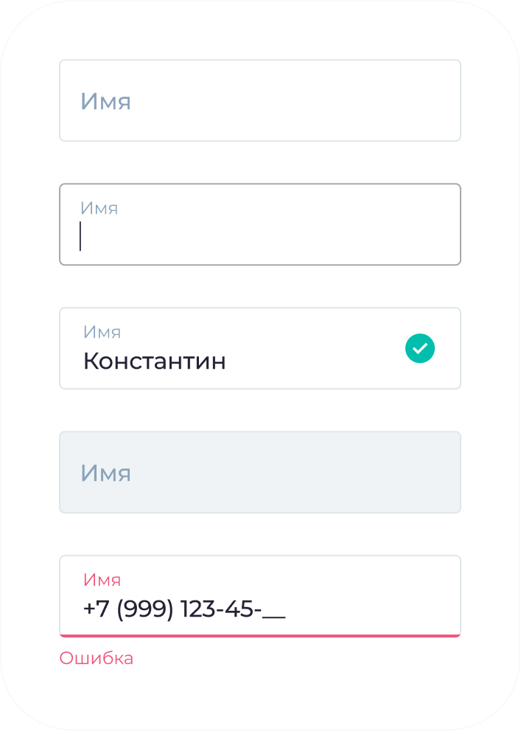Click the disabled greyed-out Имя field

tap(259, 471)
